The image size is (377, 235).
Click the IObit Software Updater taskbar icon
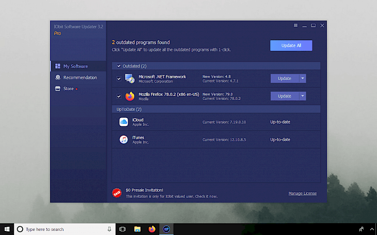166,229
